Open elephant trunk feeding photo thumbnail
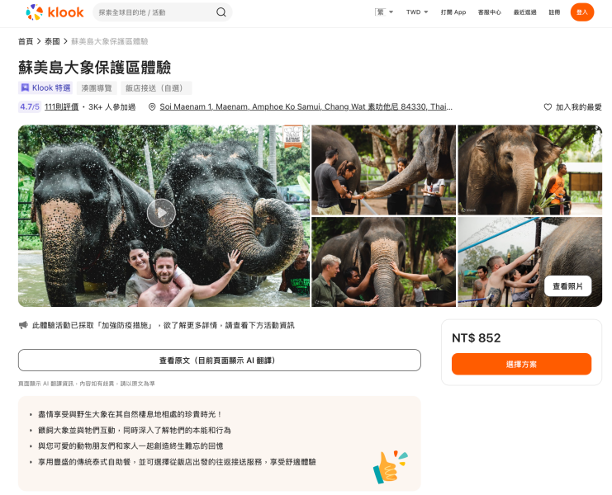This screenshot has width=612, height=495. 383,169
